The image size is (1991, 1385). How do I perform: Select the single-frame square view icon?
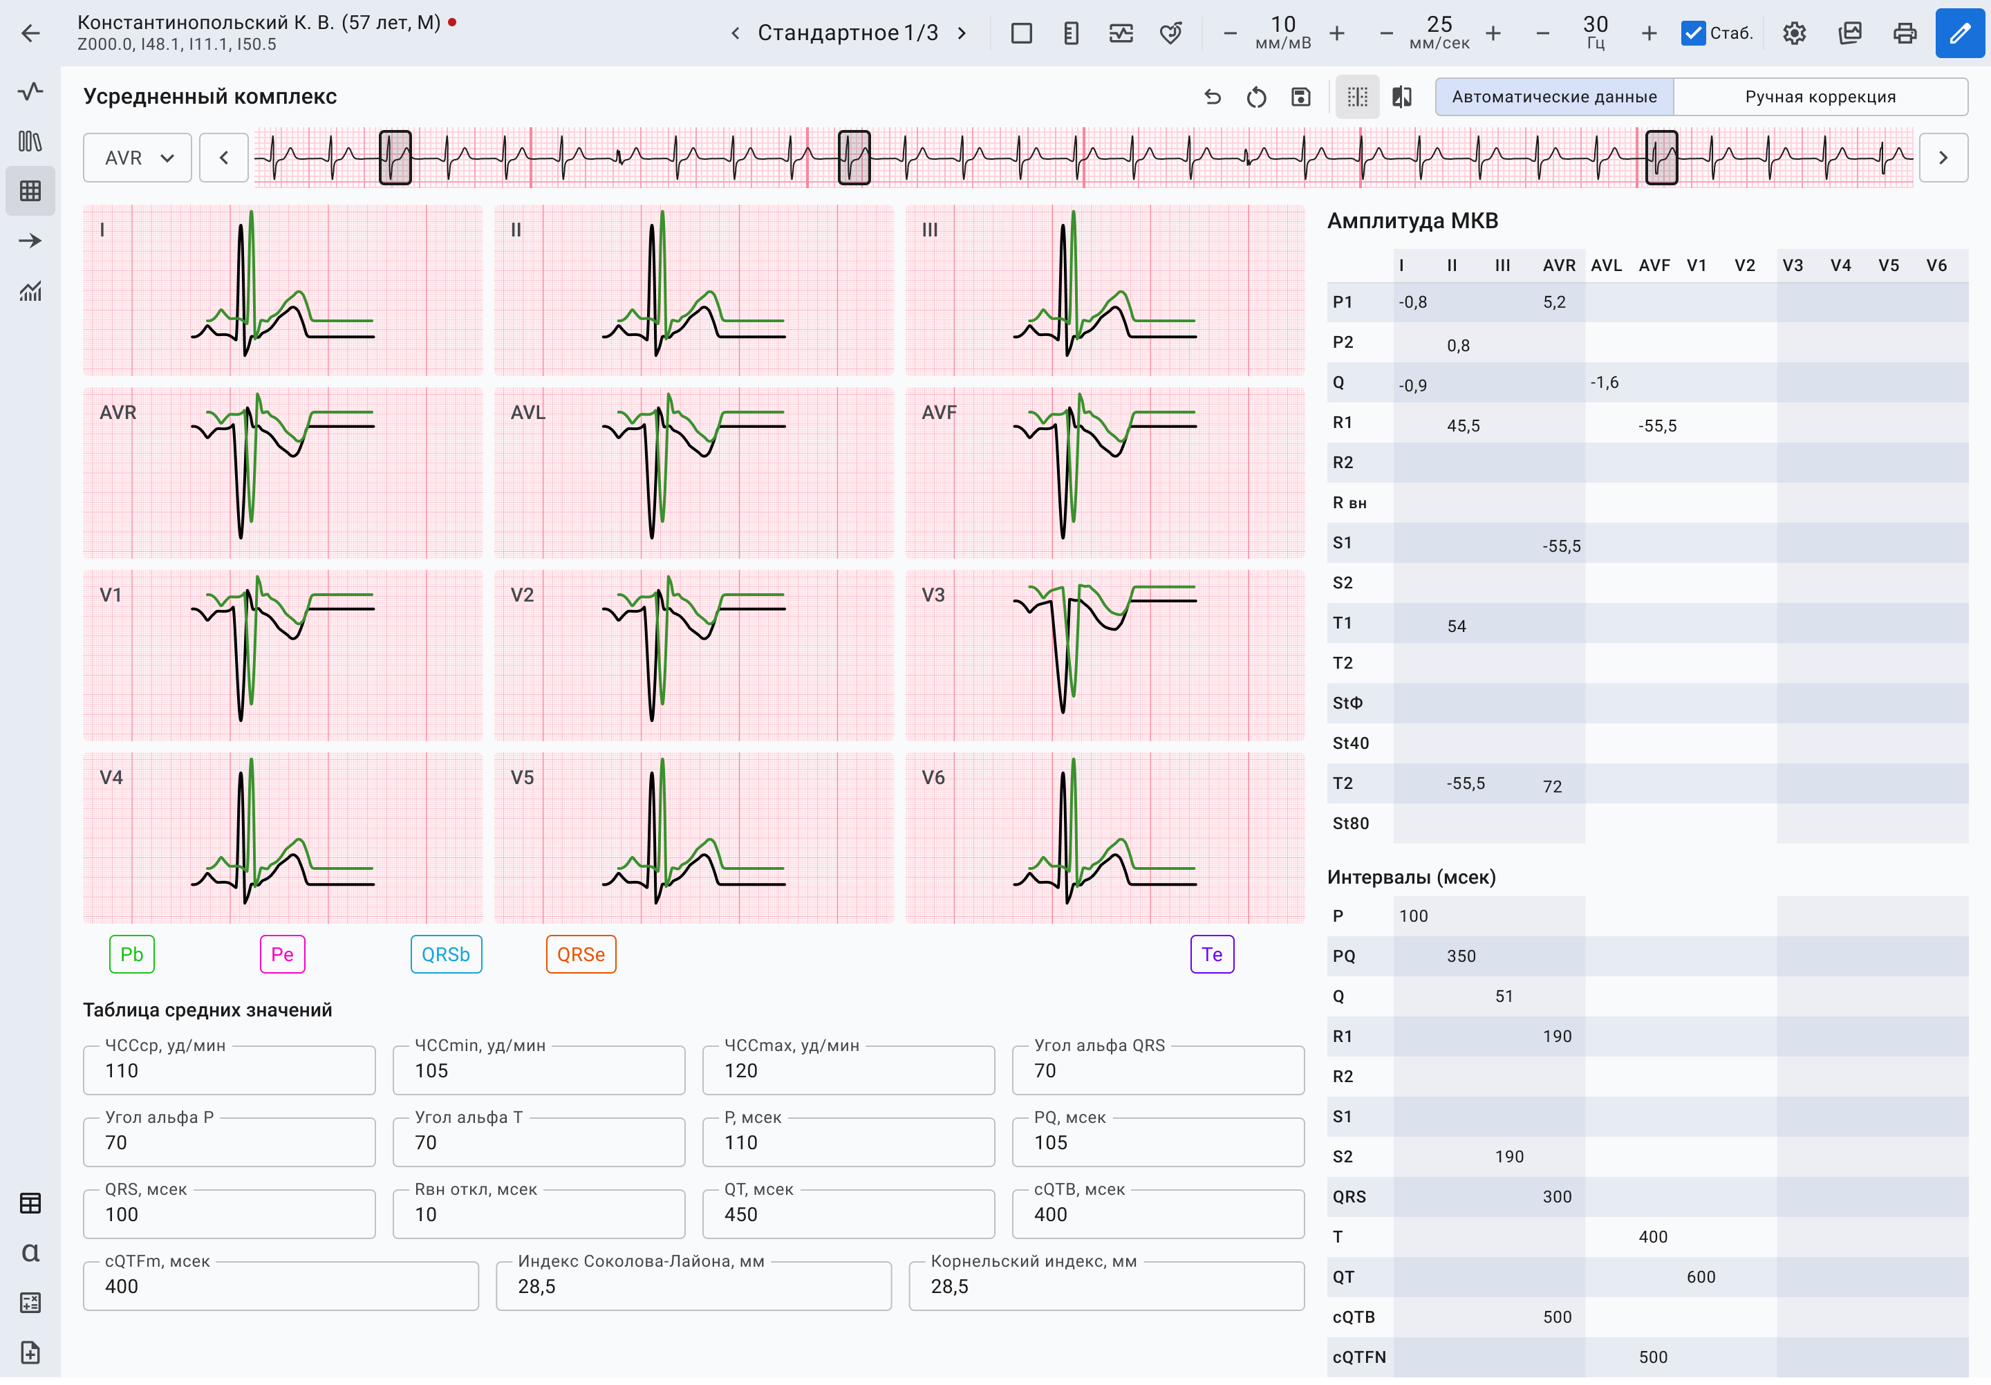[1022, 33]
